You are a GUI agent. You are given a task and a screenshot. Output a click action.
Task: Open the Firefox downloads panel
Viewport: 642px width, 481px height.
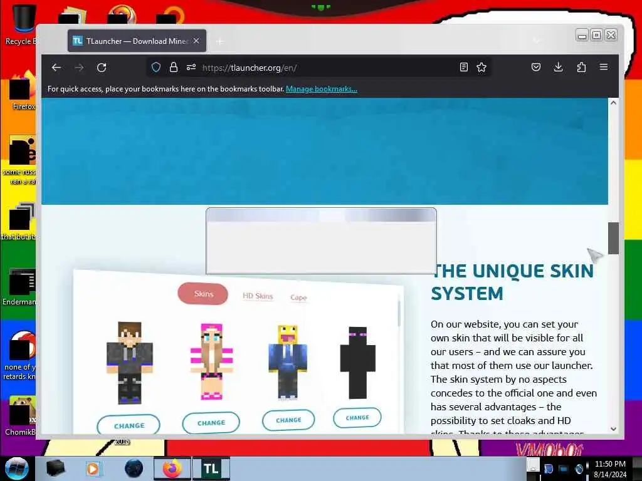(x=558, y=67)
